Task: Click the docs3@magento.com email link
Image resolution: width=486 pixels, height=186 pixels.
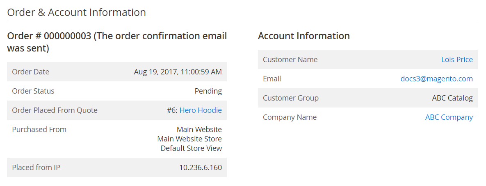Action: (x=437, y=79)
